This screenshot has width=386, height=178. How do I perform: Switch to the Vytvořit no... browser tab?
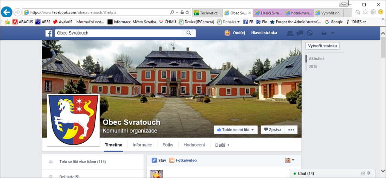click(x=329, y=13)
